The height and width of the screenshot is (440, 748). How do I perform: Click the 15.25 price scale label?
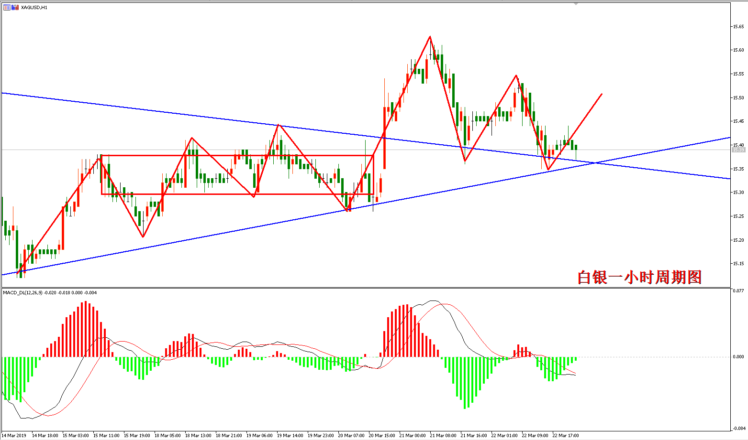tap(738, 216)
